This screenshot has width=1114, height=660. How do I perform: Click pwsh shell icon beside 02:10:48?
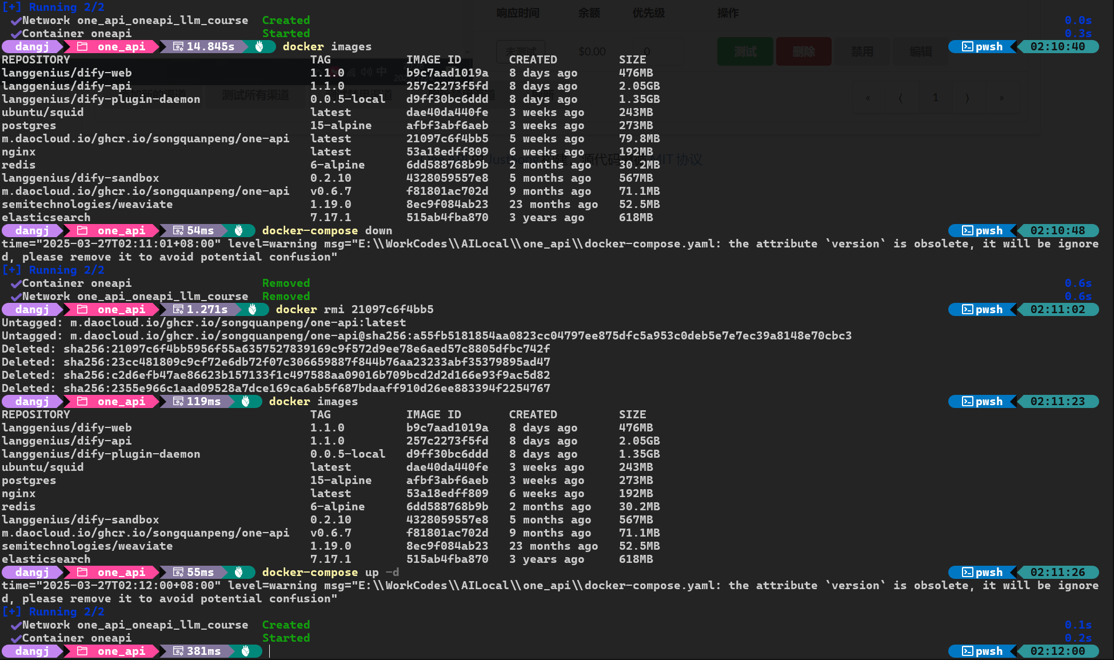tap(967, 230)
